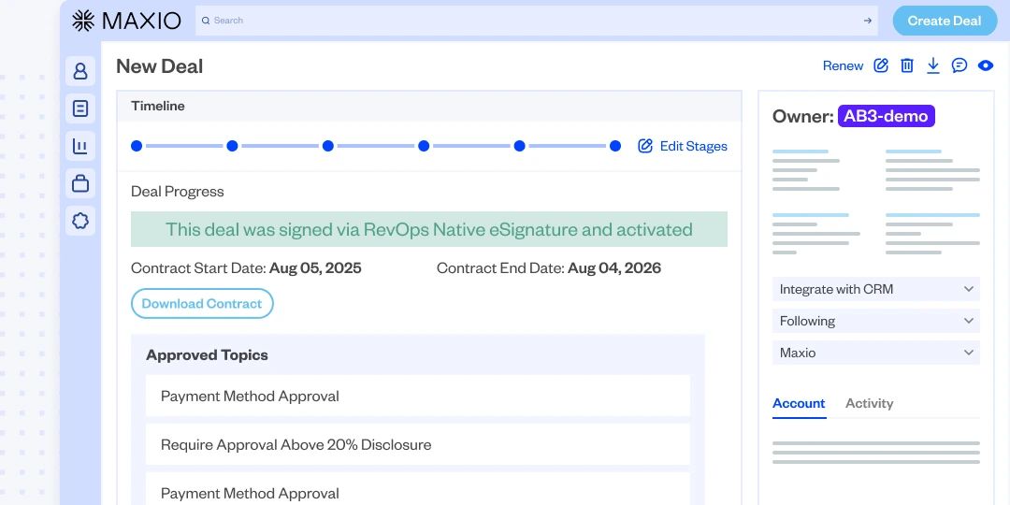Expand the Following dropdown
Image resolution: width=1010 pixels, height=505 pixels.
[x=876, y=321]
